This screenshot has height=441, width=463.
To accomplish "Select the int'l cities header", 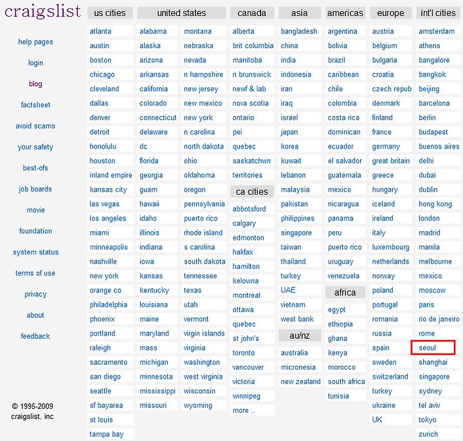I will pos(438,13).
